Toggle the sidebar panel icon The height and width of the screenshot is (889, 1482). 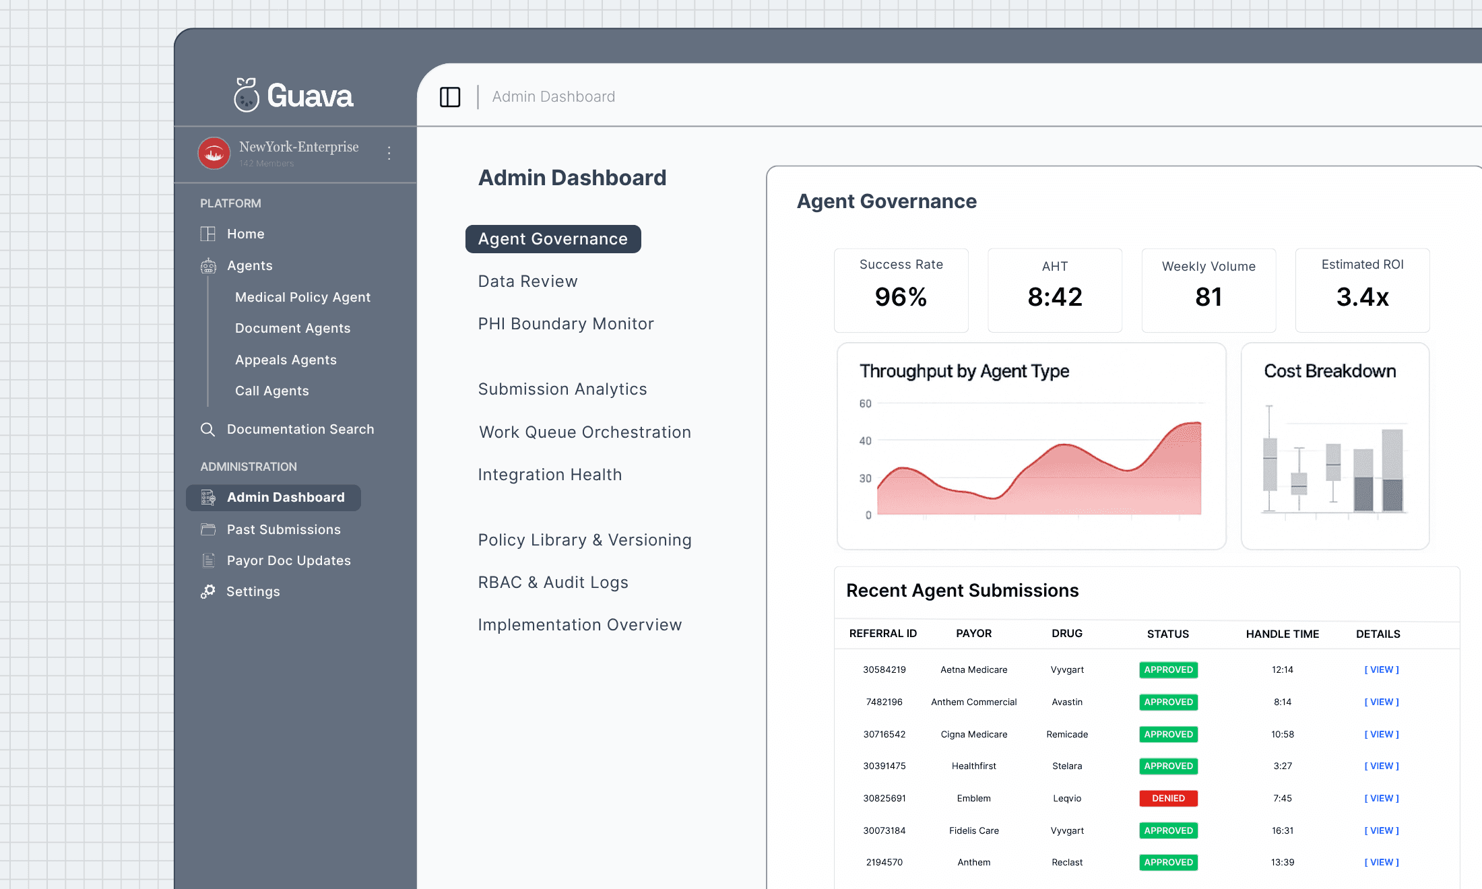pos(450,97)
